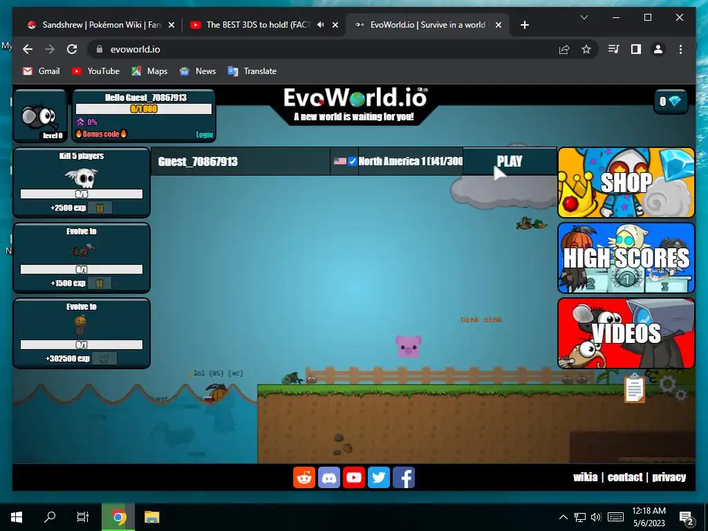
Task: Open Windows Start menu
Action: click(x=17, y=517)
